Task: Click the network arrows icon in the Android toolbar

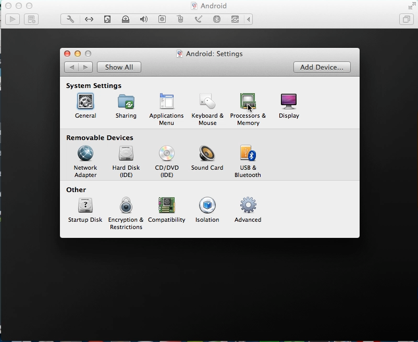Action: coord(89,19)
